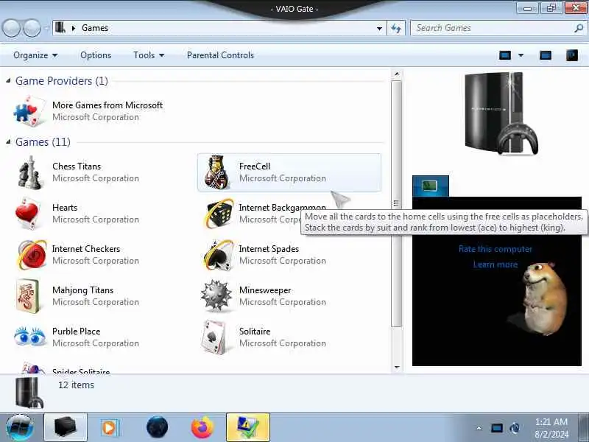Screen dimensions: 589x442
Task: Select the Solitaire cards icon
Action: coord(215,337)
